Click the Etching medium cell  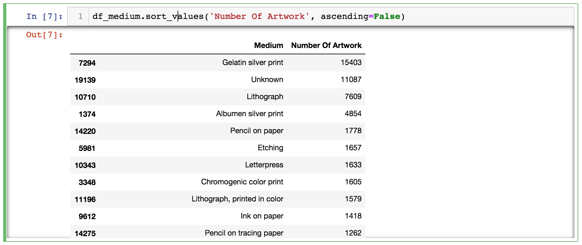tap(270, 148)
